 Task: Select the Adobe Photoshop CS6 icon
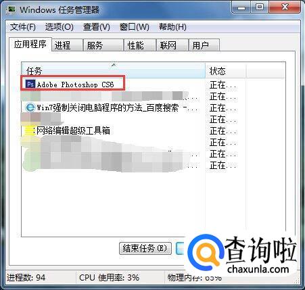[30, 84]
